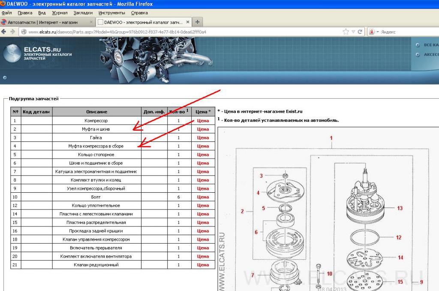Open the URL history dropdown arrow
Viewport: 439px width, 291px height.
[x=353, y=32]
